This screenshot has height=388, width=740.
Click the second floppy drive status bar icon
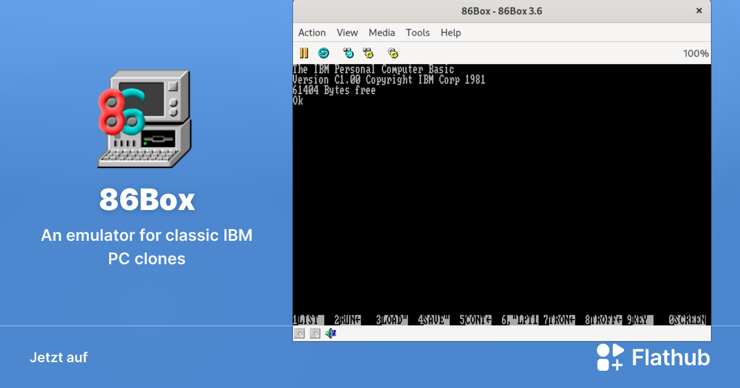coord(314,333)
